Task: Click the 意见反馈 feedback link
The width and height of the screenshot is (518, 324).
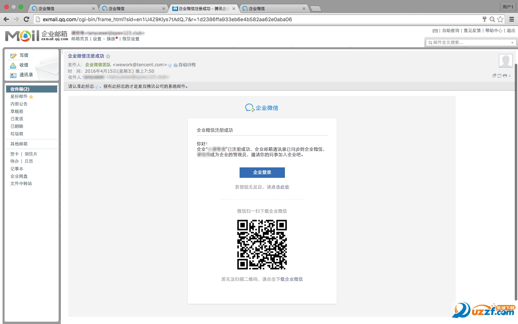Action: 472,31
